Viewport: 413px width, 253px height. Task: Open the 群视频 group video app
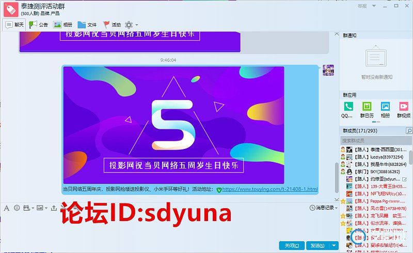point(404,110)
